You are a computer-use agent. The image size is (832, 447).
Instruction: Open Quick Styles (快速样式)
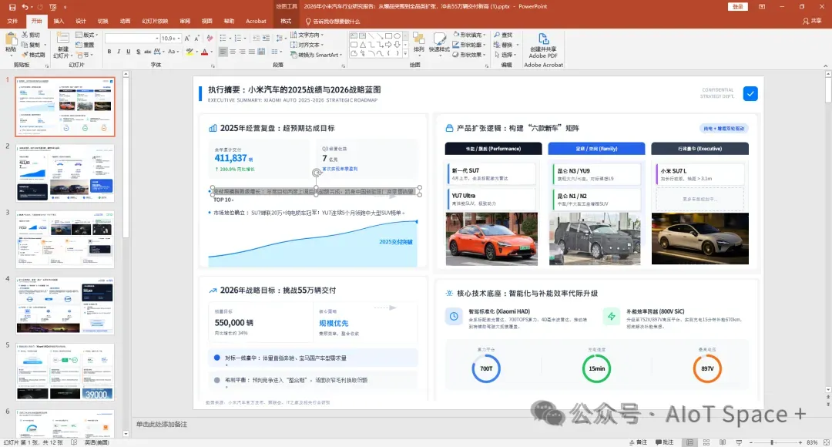tap(439, 43)
